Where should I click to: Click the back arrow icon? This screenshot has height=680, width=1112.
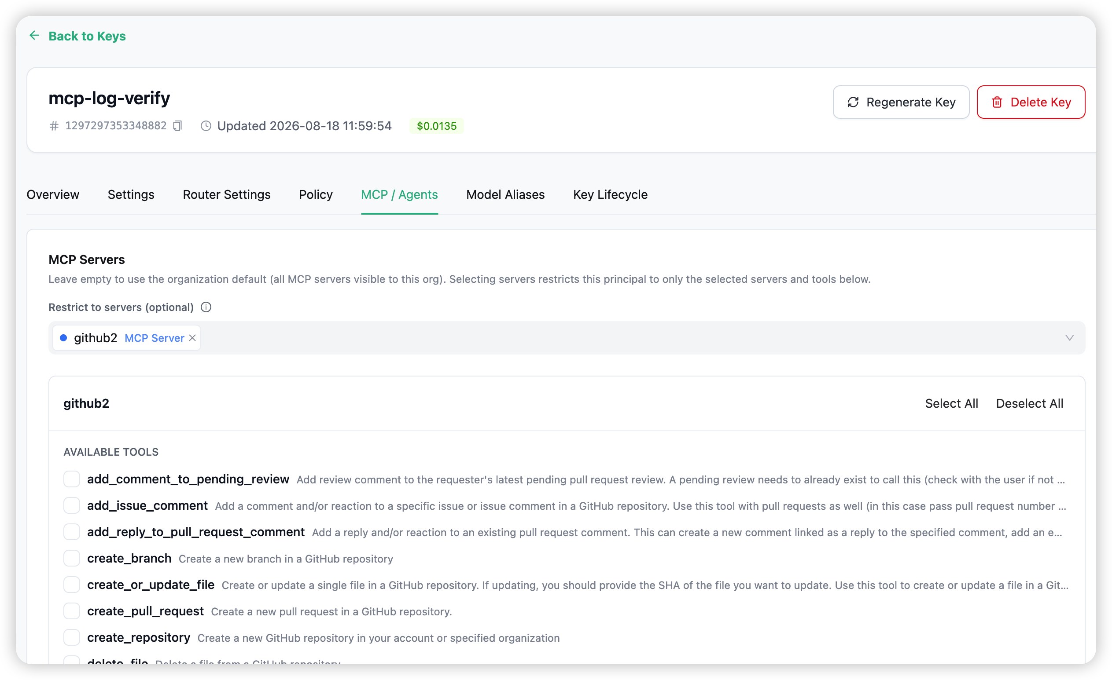(34, 36)
